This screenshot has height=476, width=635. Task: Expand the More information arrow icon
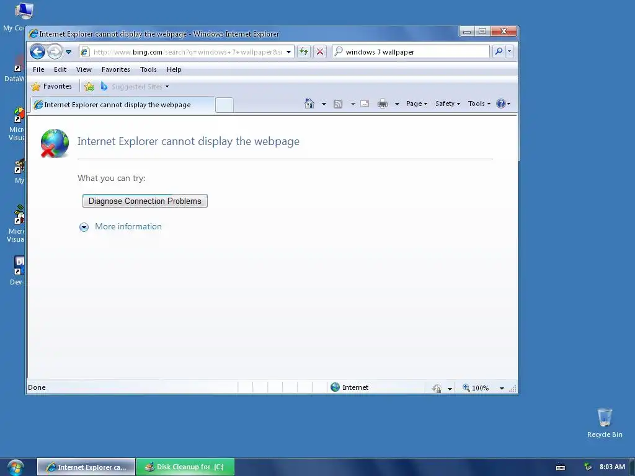coord(84,227)
